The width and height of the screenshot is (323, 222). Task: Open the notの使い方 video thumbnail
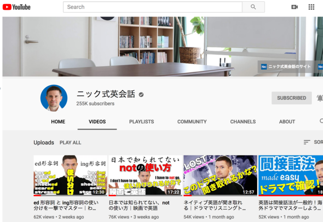(x=145, y=175)
